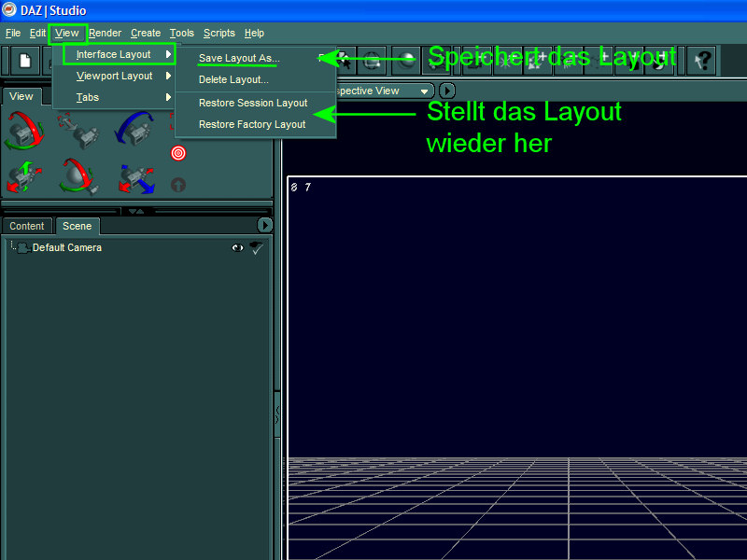Switch to the Scene tab
Viewport: 747px width, 560px height.
77,226
